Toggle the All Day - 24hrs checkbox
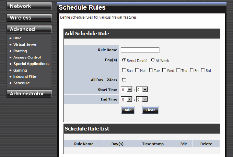 coord(124,80)
